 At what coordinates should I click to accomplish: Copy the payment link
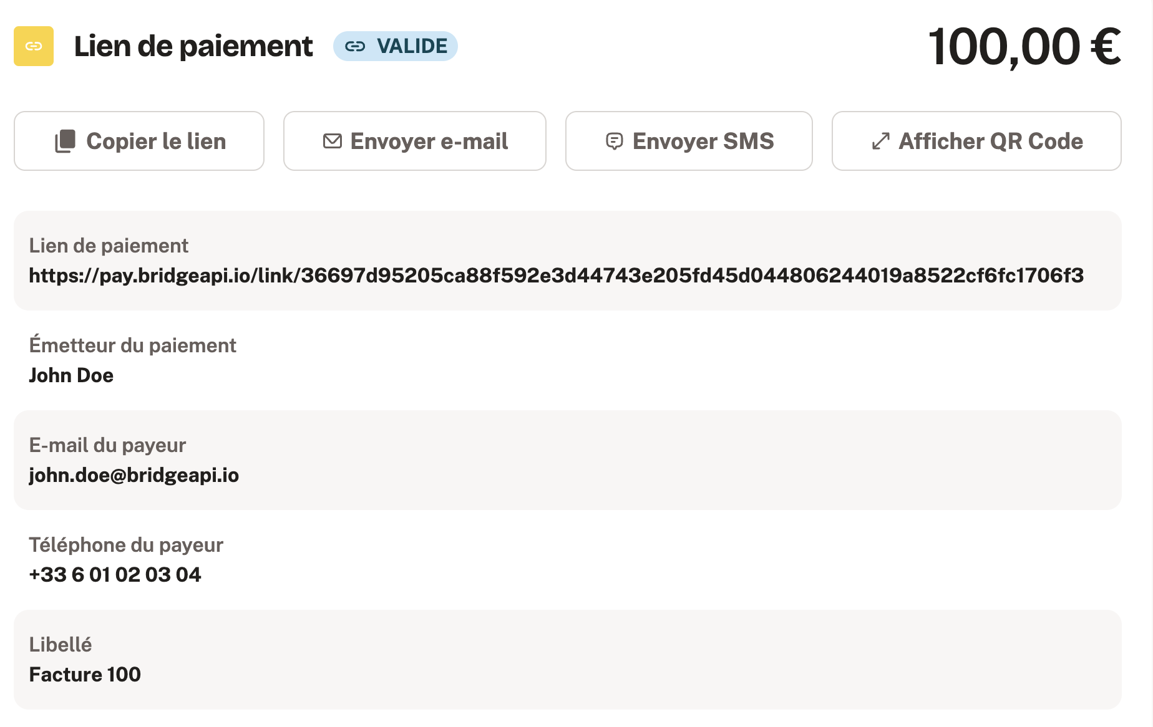(139, 141)
